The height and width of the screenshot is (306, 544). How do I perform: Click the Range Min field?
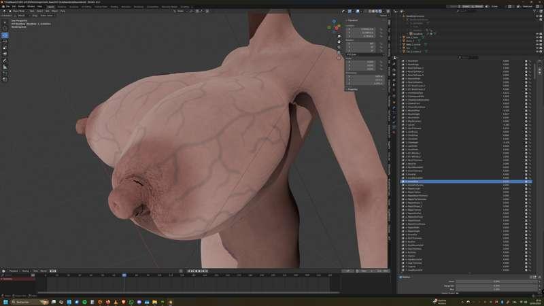(x=496, y=286)
